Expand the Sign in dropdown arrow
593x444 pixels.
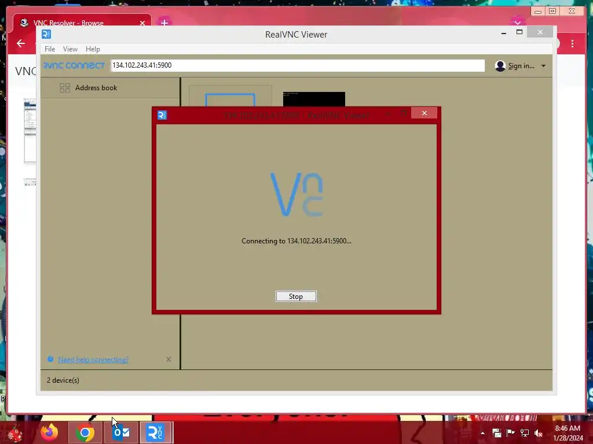point(543,66)
